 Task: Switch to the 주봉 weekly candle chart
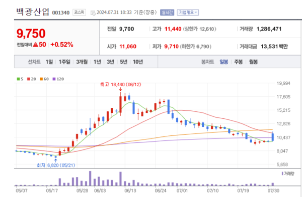pyautogui.click(x=239, y=62)
